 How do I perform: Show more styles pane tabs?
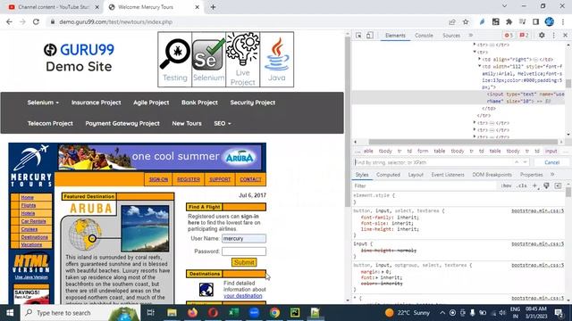pyautogui.click(x=552, y=175)
